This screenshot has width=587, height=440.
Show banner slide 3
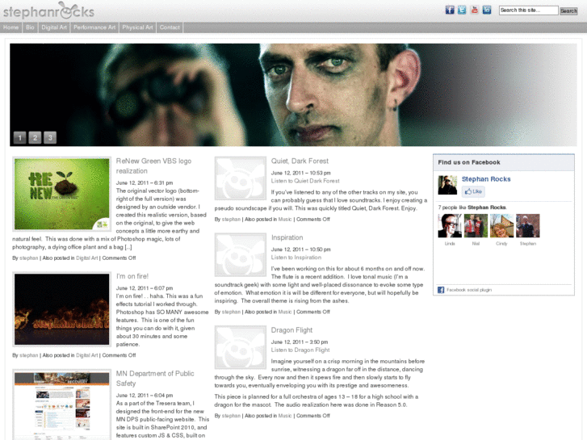point(50,138)
